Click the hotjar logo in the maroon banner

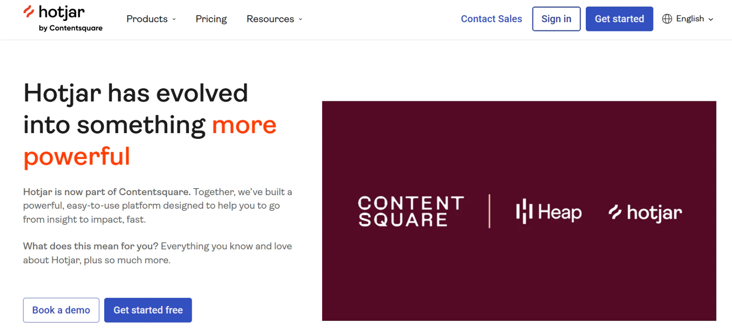pos(645,213)
